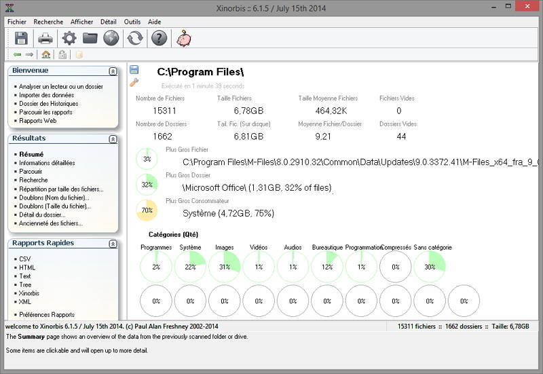Generate Text quick report

tap(25, 276)
